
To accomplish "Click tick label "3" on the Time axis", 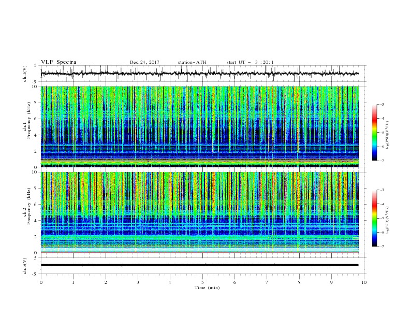I will click(x=138, y=282).
